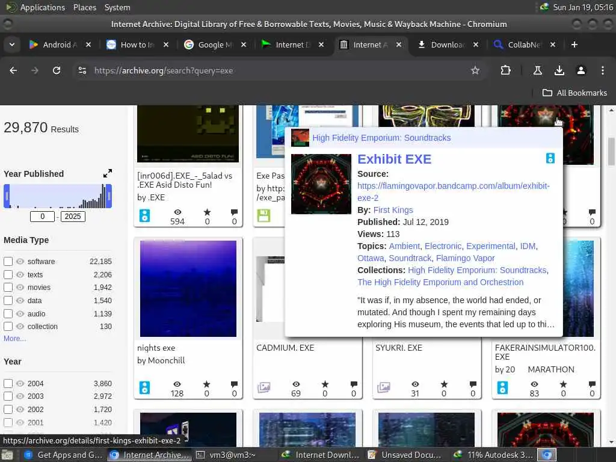Open the bandcamp source link
The image size is (616, 462).
[454, 191]
